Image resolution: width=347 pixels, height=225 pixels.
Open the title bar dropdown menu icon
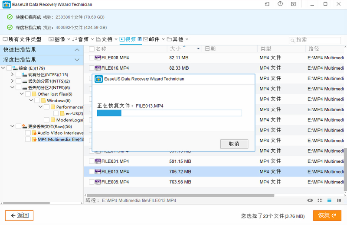tap(293, 4)
